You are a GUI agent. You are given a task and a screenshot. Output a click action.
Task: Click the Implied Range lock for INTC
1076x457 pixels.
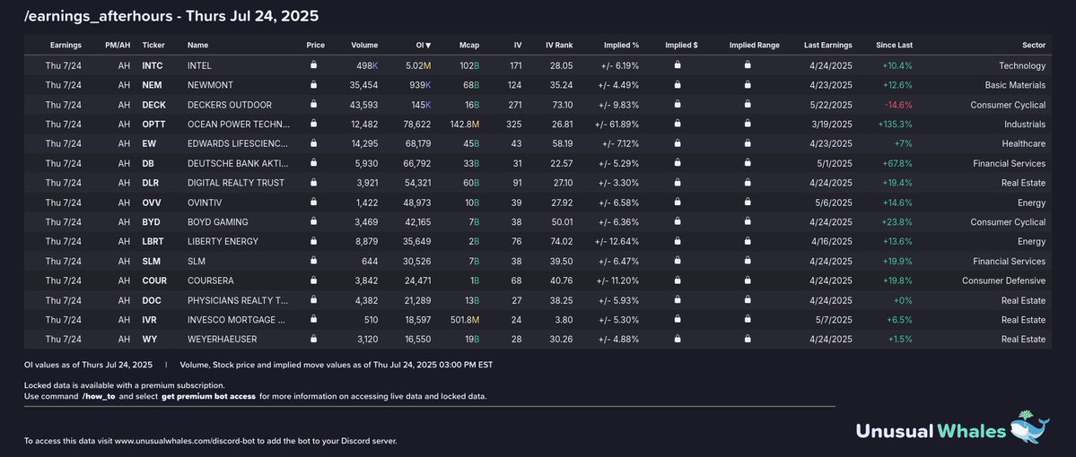[748, 65]
